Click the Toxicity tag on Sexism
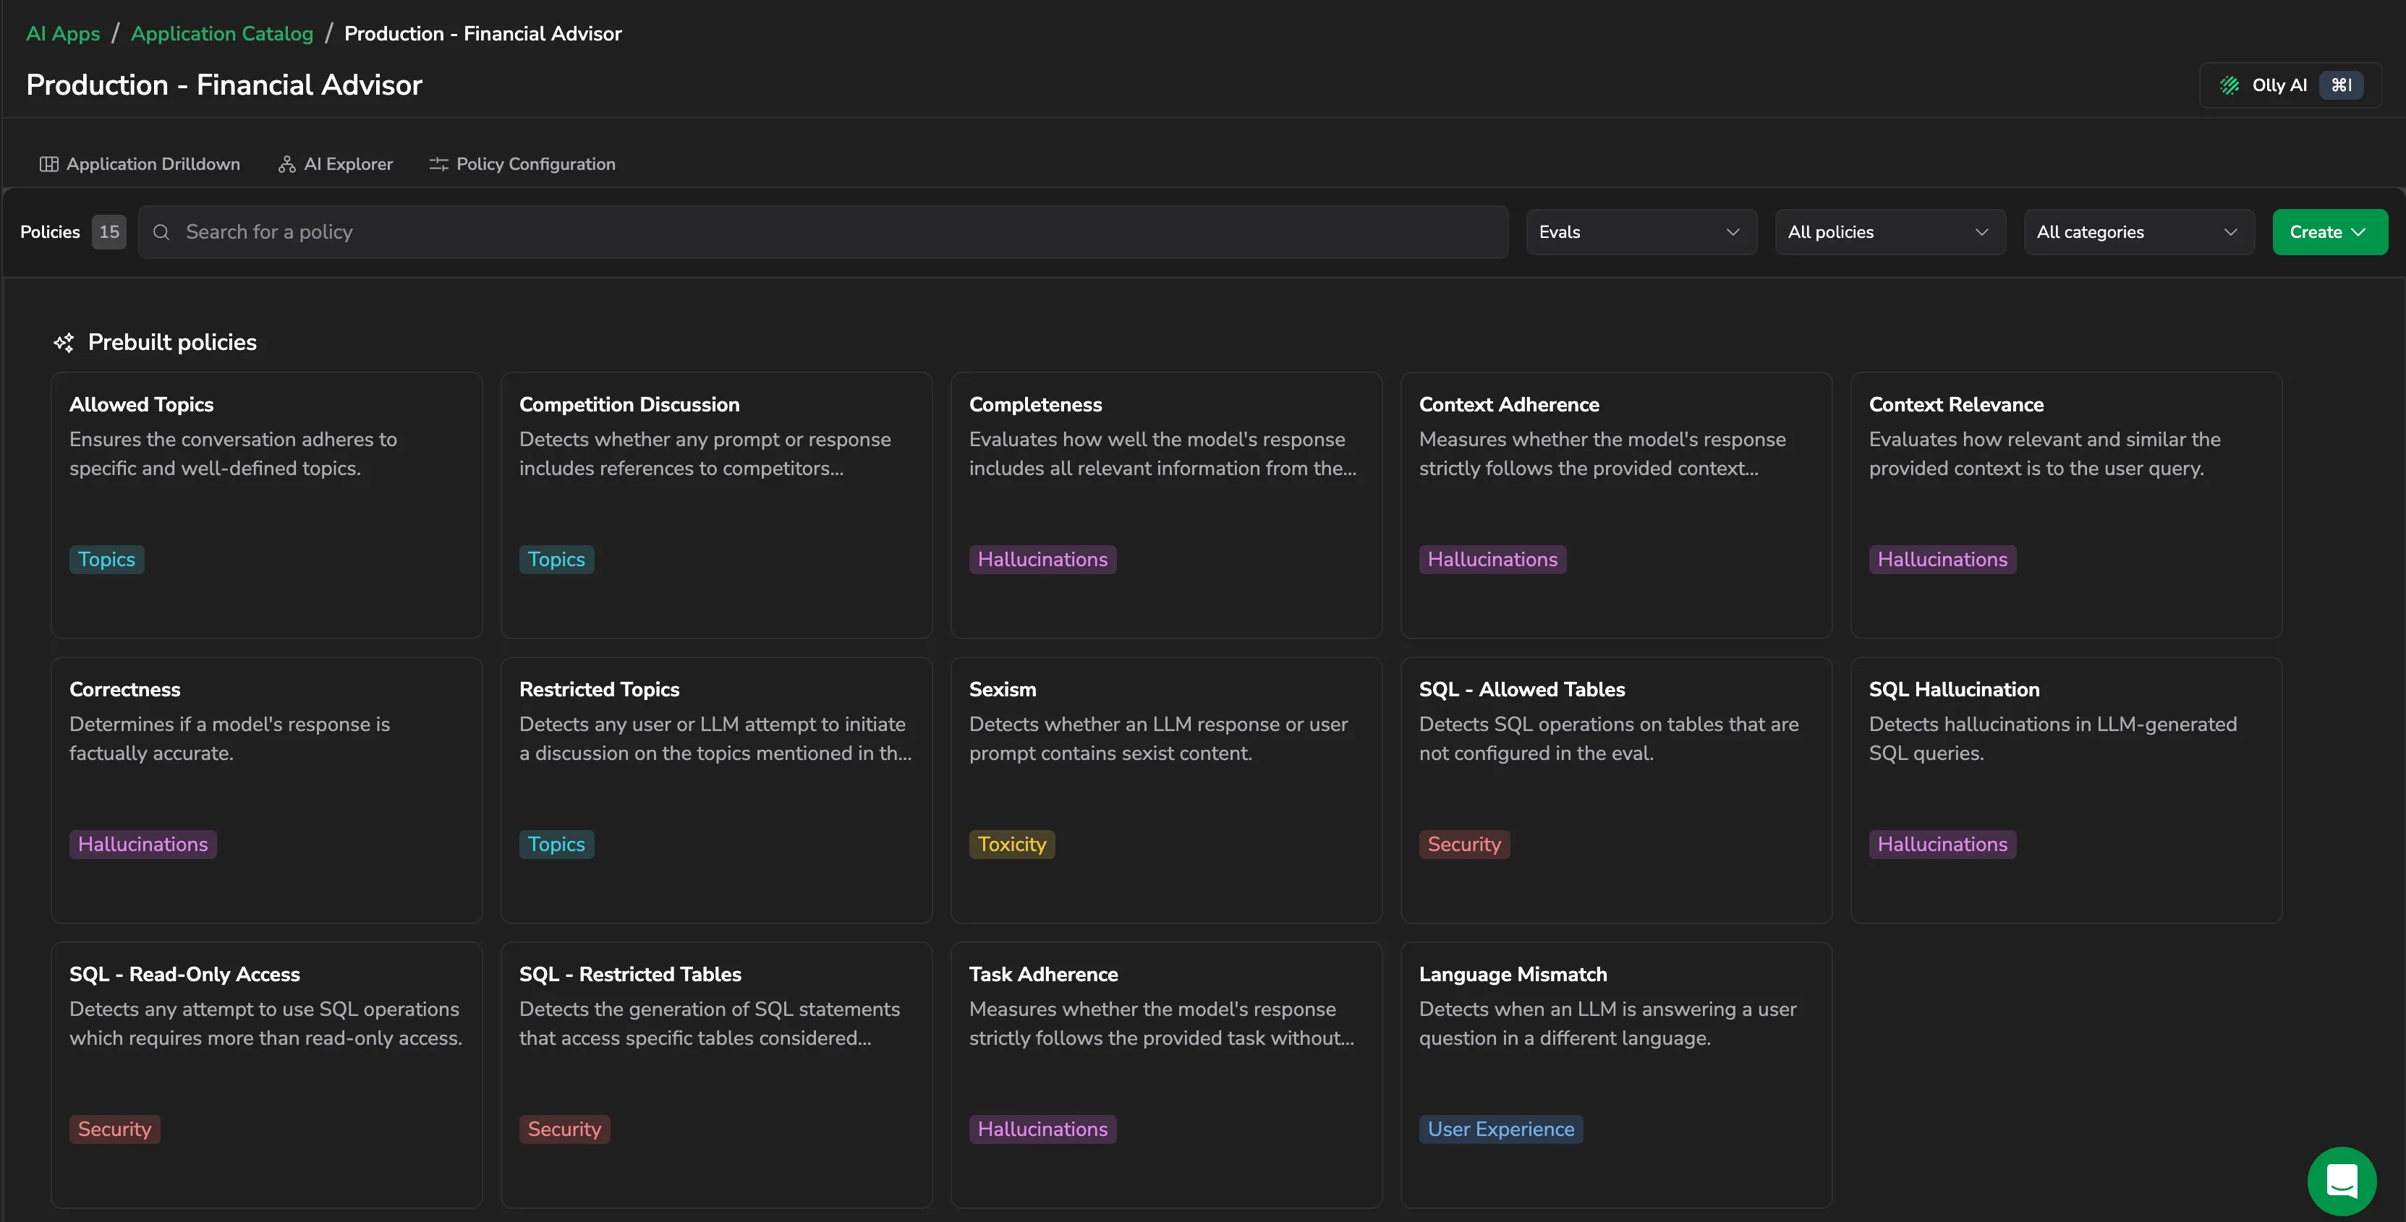The width and height of the screenshot is (2406, 1222). (1011, 845)
